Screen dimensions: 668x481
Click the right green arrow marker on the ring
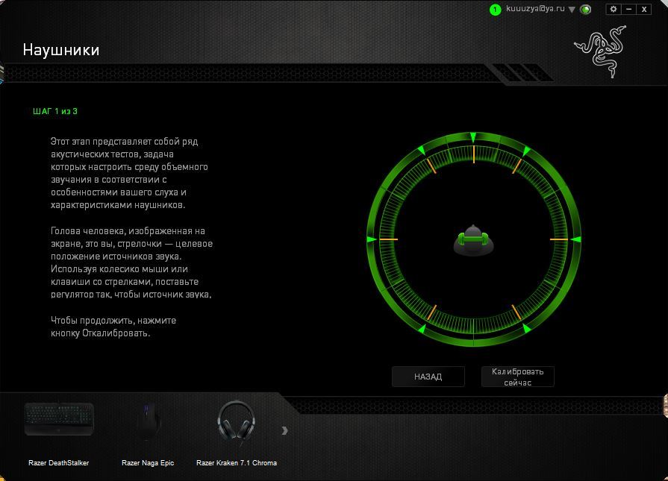(575, 239)
